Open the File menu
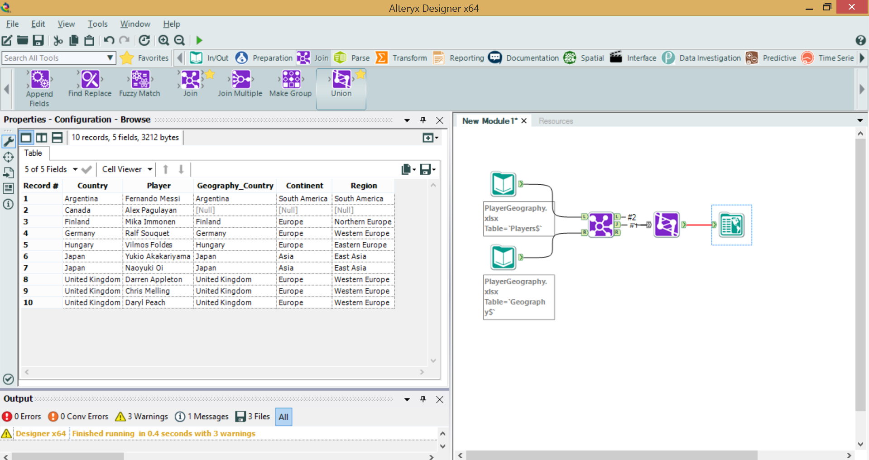This screenshot has height=460, width=869. [12, 24]
